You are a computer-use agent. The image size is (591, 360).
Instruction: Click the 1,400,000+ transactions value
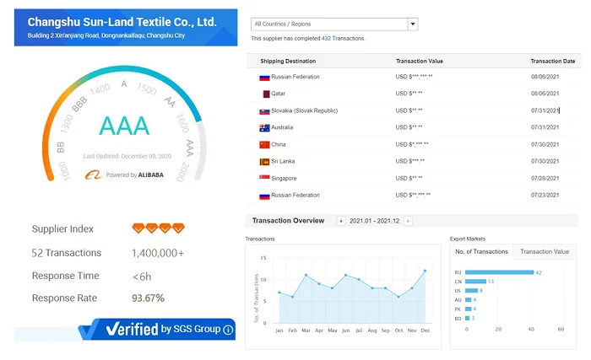[x=158, y=253]
